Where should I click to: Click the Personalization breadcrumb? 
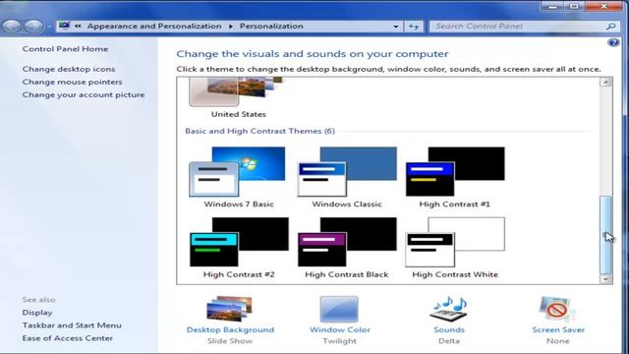271,27
